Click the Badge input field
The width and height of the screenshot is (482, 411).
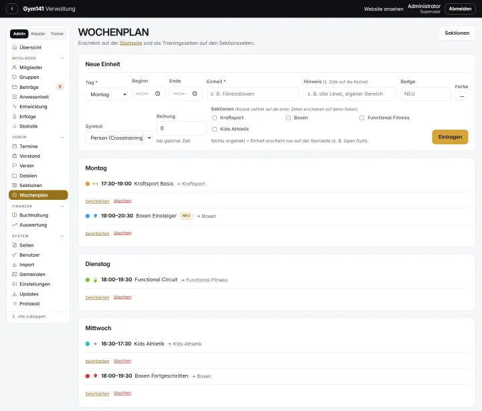426,94
